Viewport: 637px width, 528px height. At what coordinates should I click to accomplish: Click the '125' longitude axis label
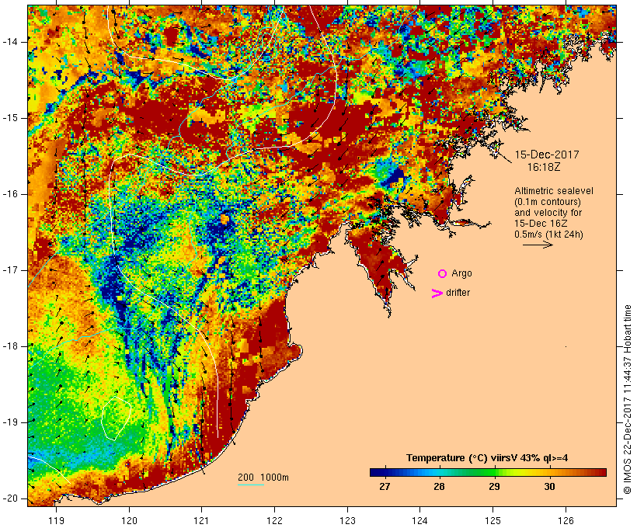pyautogui.click(x=493, y=520)
